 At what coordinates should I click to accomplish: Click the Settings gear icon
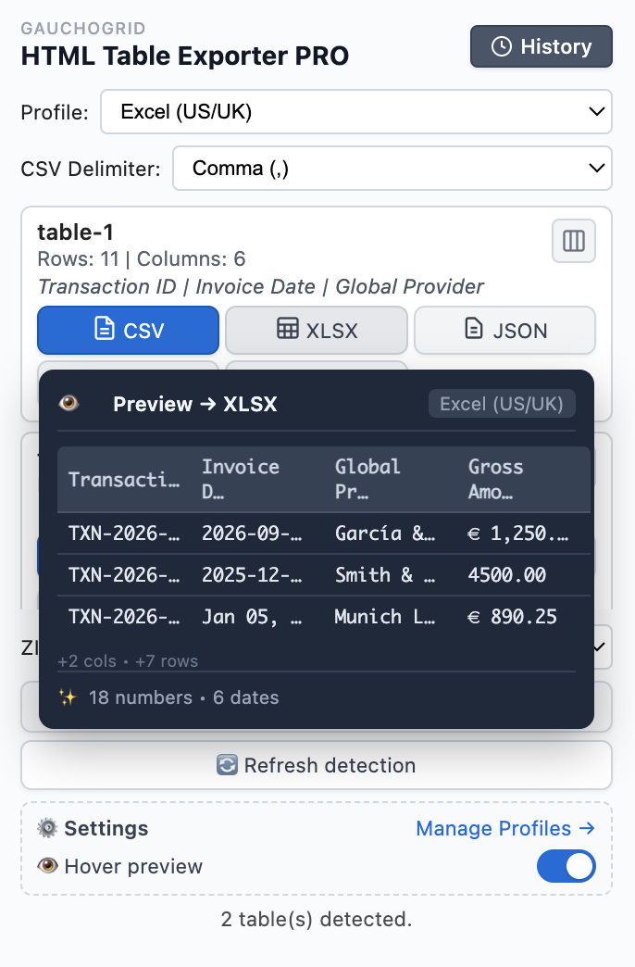[x=48, y=829]
